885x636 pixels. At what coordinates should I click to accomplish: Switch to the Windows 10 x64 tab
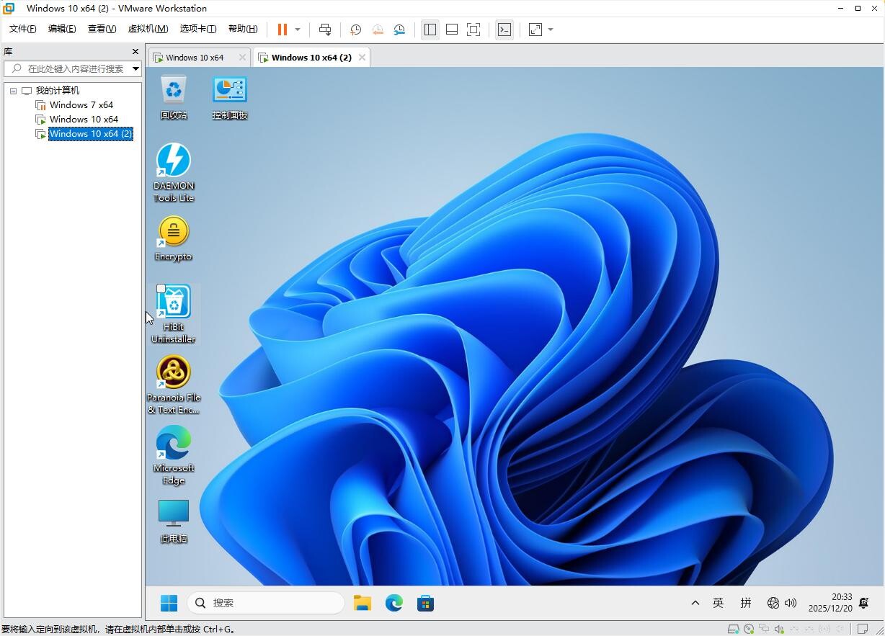(x=195, y=58)
